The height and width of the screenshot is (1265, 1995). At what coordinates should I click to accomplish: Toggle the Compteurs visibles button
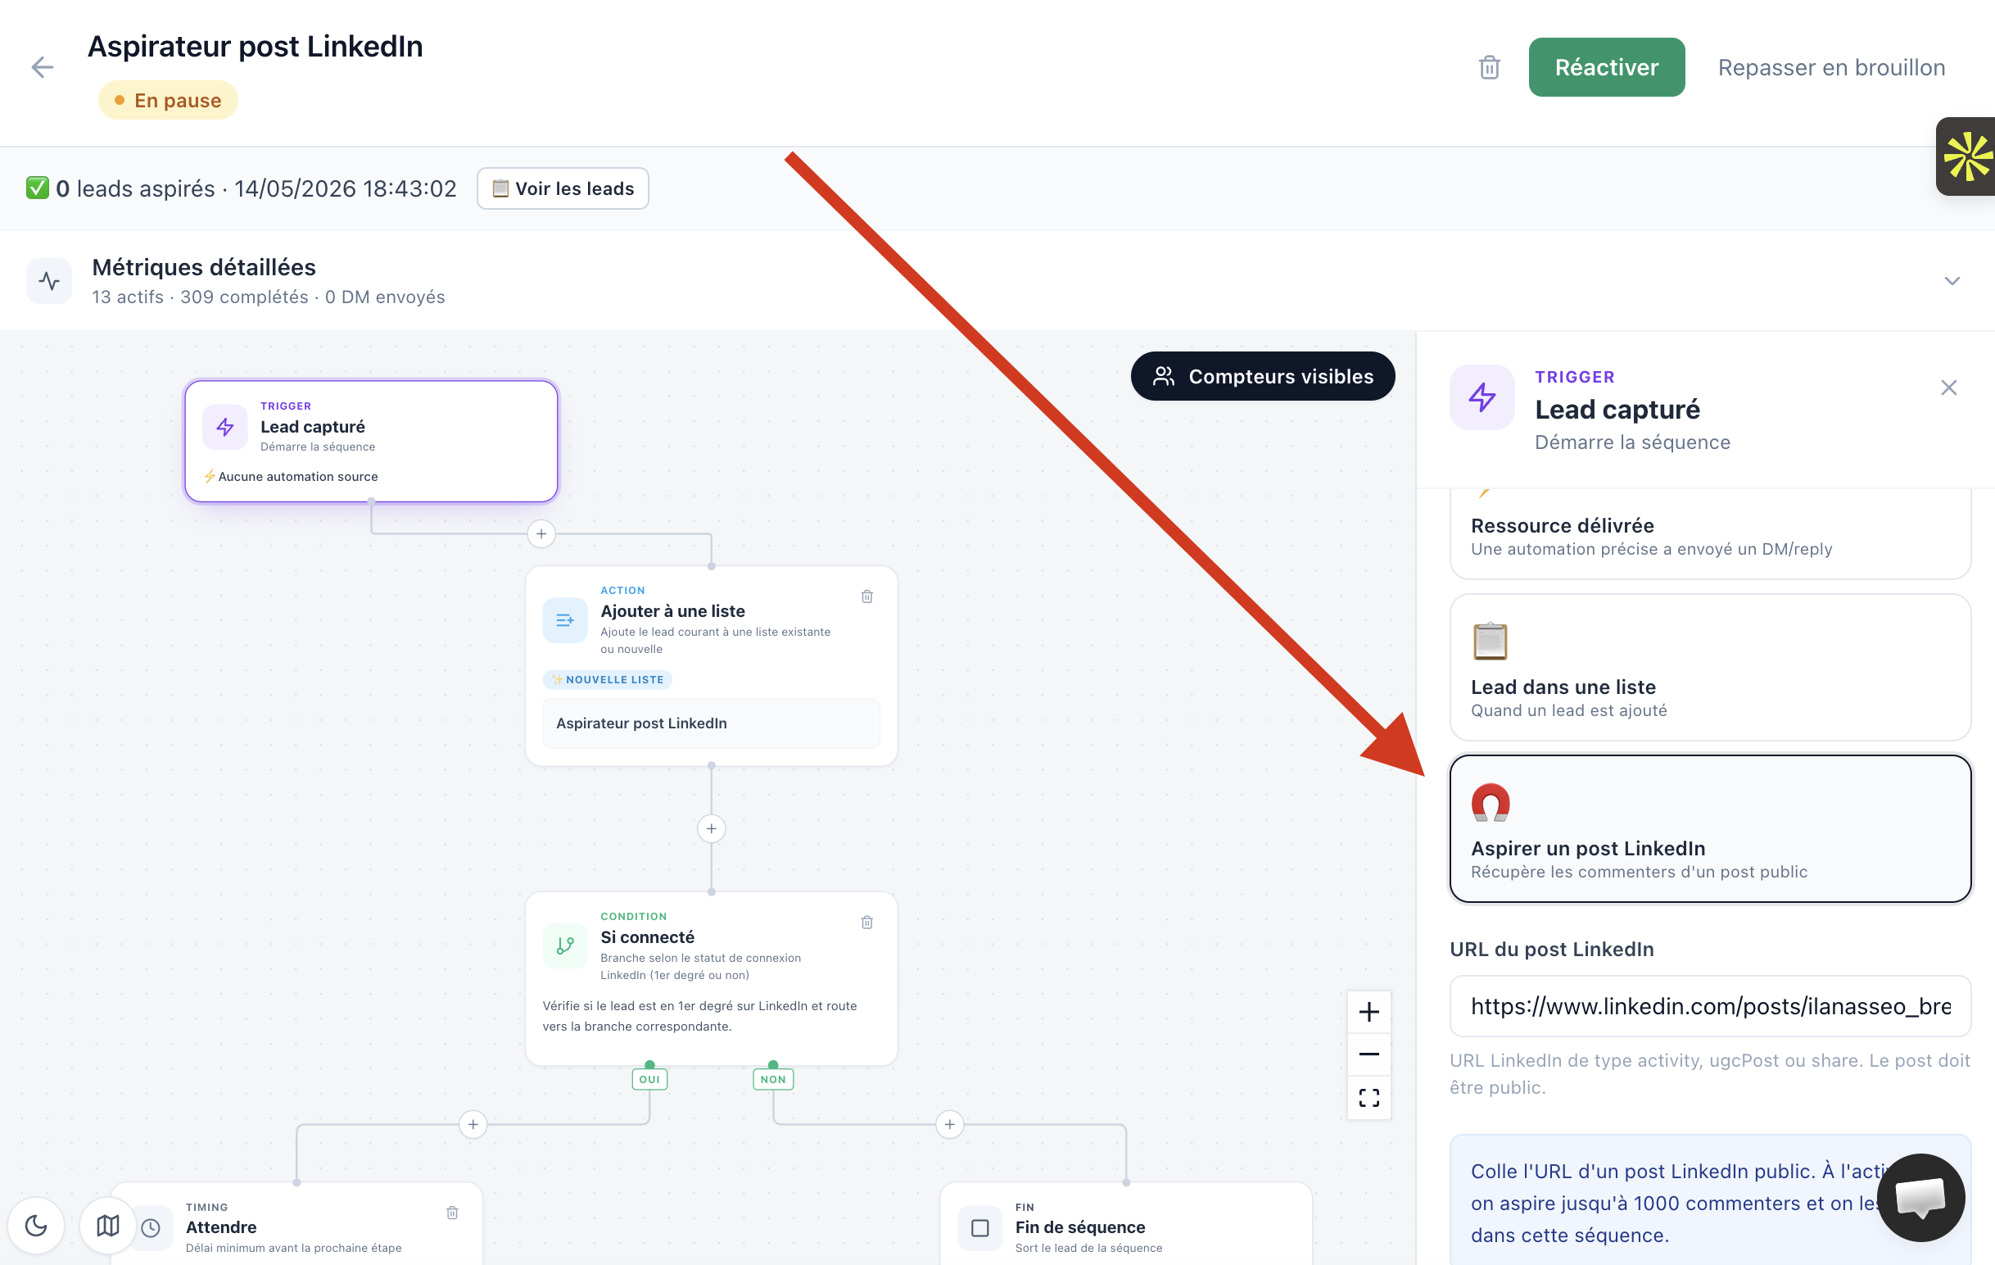(x=1262, y=376)
